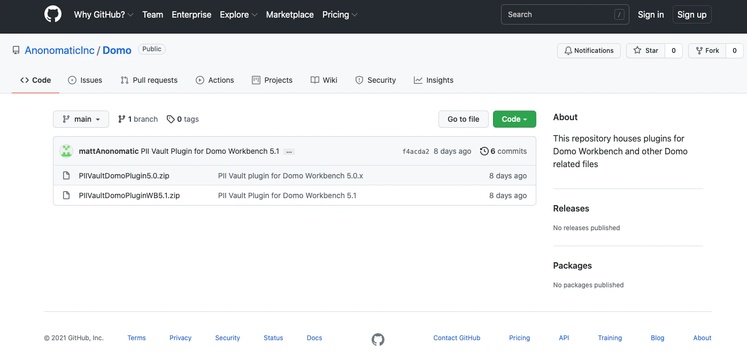Click the Go to file button
This screenshot has width=747, height=353.
click(x=464, y=119)
